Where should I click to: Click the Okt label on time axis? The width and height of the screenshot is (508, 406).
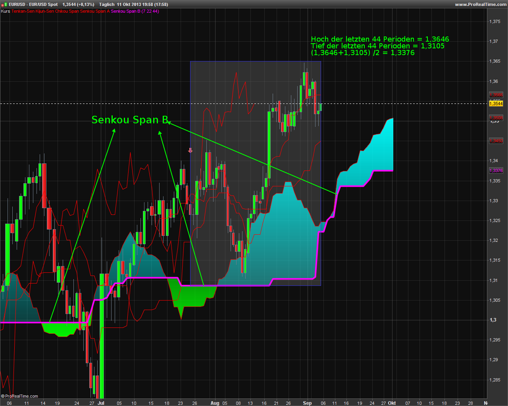392,403
